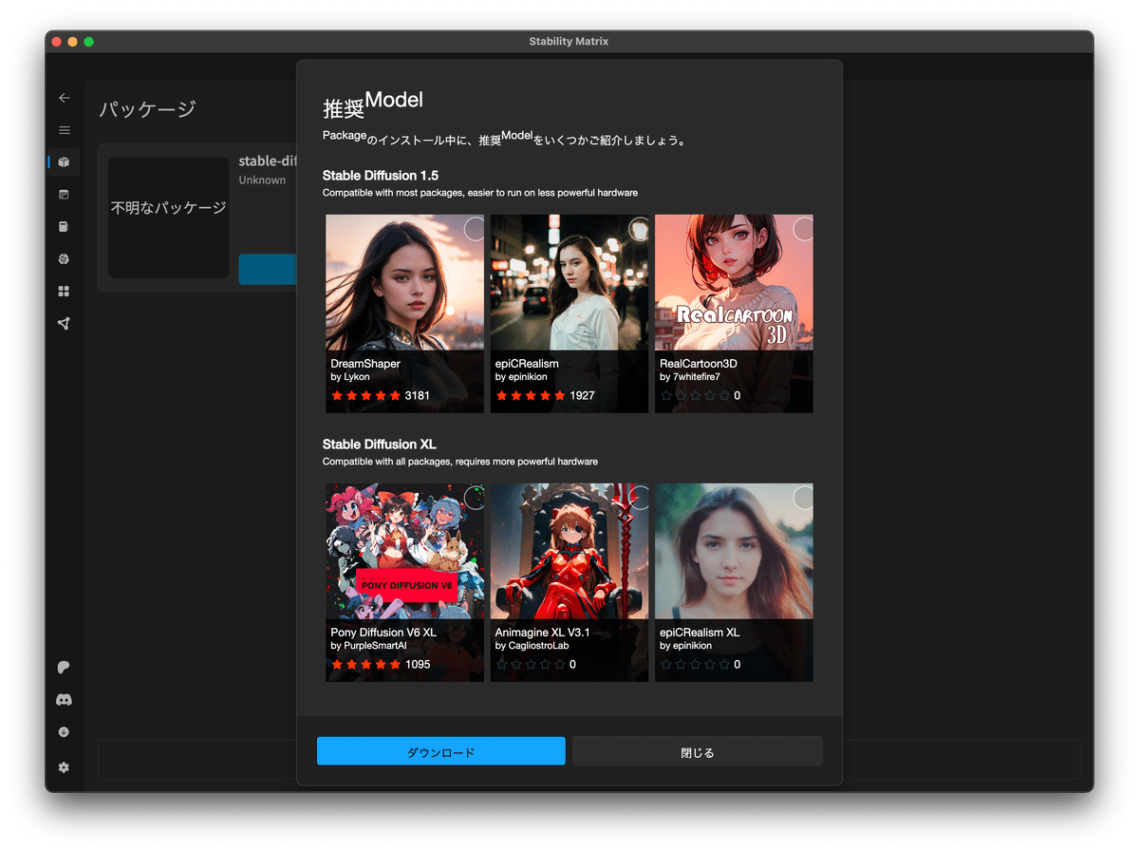Image resolution: width=1139 pixels, height=852 pixels.
Task: Toggle the hamburger menu in the sidebar
Action: coord(64,130)
